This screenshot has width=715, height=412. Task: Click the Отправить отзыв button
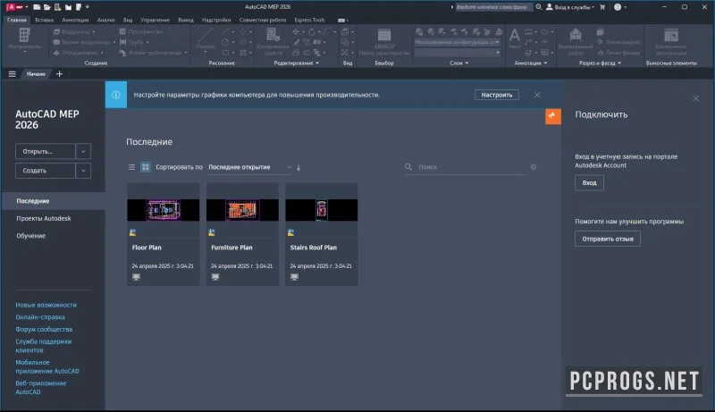[608, 239]
